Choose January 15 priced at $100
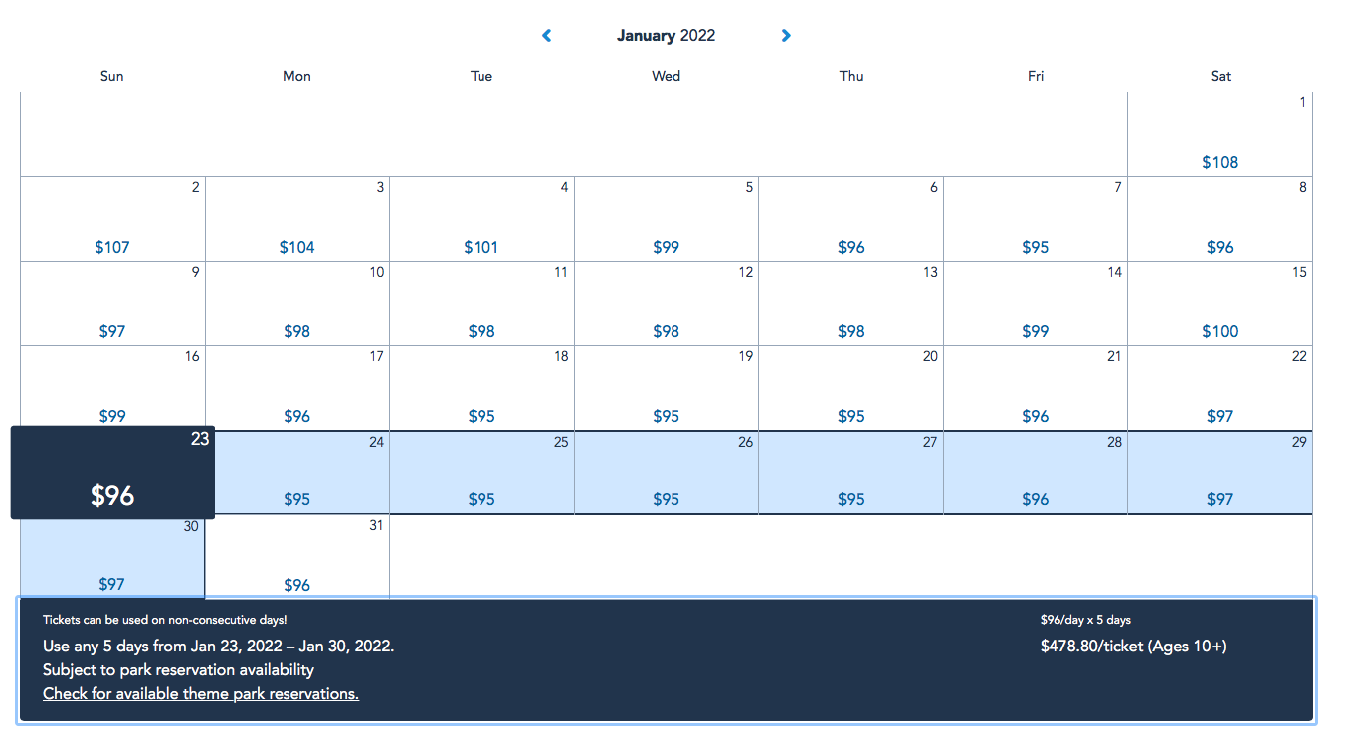Image resolution: width=1347 pixels, height=739 pixels. click(x=1220, y=304)
